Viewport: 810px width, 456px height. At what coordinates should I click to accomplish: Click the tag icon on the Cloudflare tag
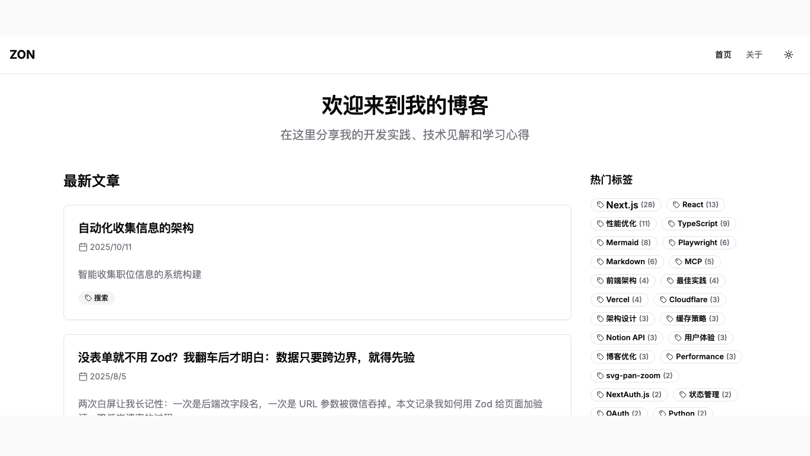tap(663, 300)
